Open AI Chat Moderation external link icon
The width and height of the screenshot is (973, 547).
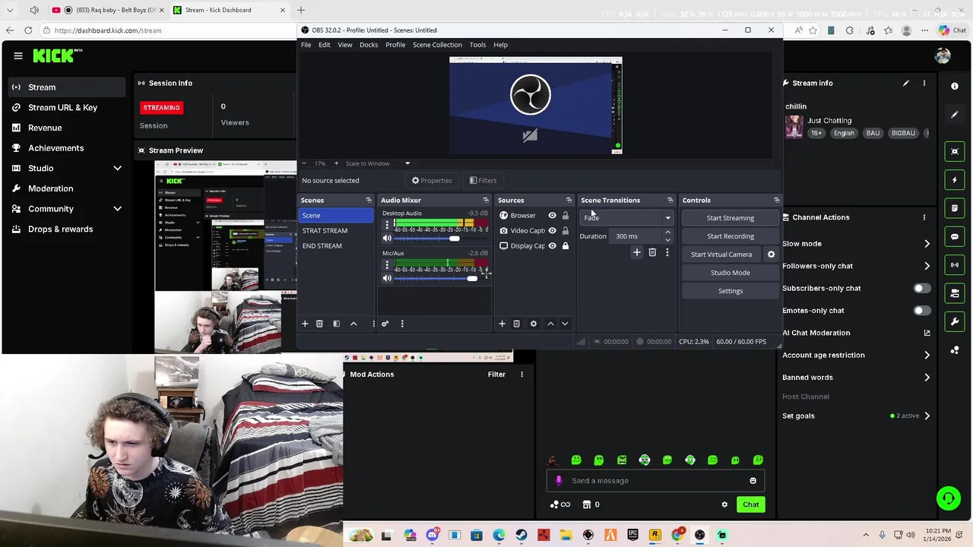927,333
